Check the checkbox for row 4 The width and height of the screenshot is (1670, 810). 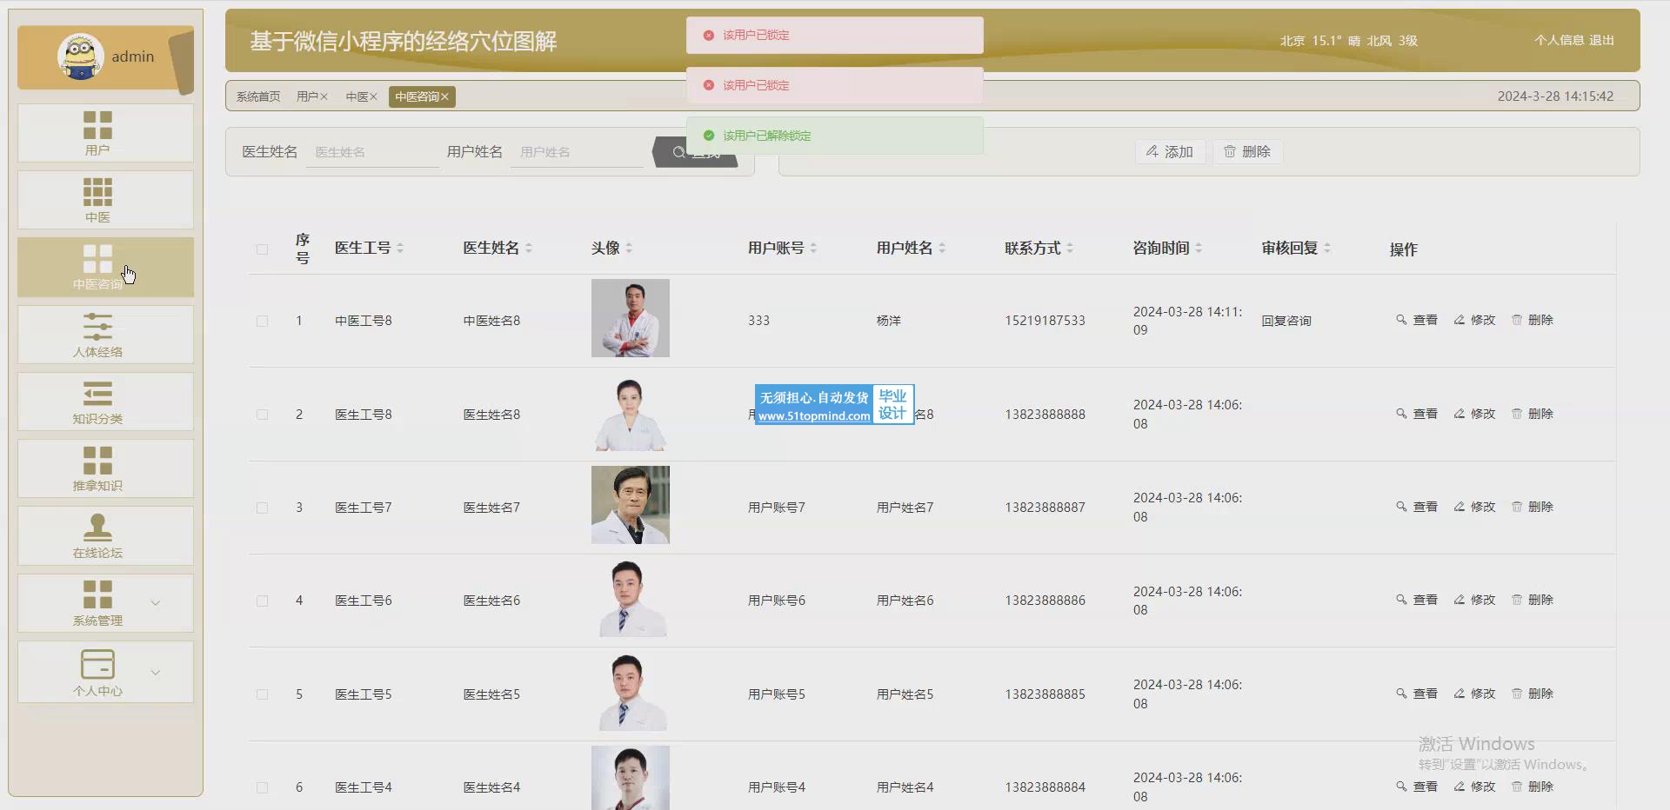pos(262,601)
